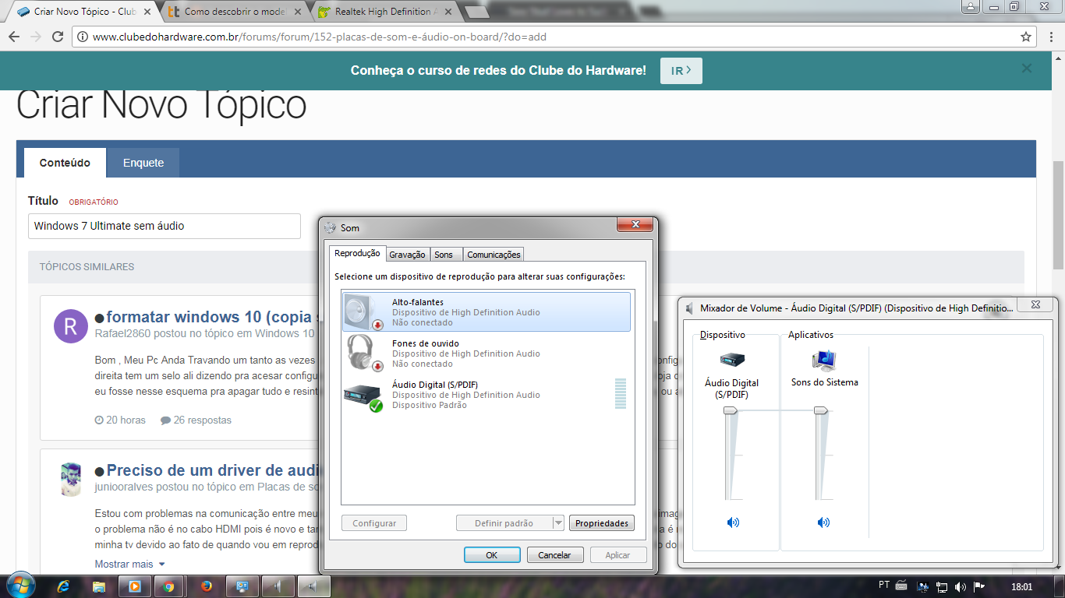This screenshot has width=1065, height=598.
Task: Open the Windows Start menu
Action: 20,586
